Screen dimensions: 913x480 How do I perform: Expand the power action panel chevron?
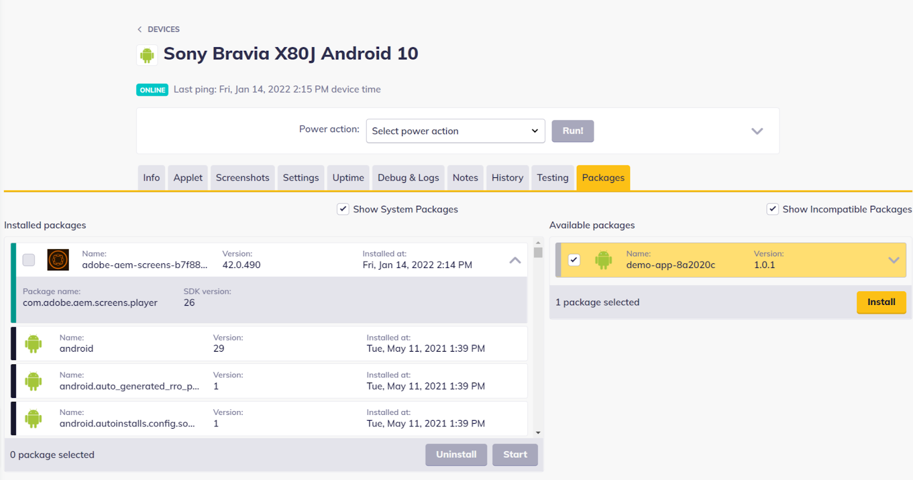757,131
